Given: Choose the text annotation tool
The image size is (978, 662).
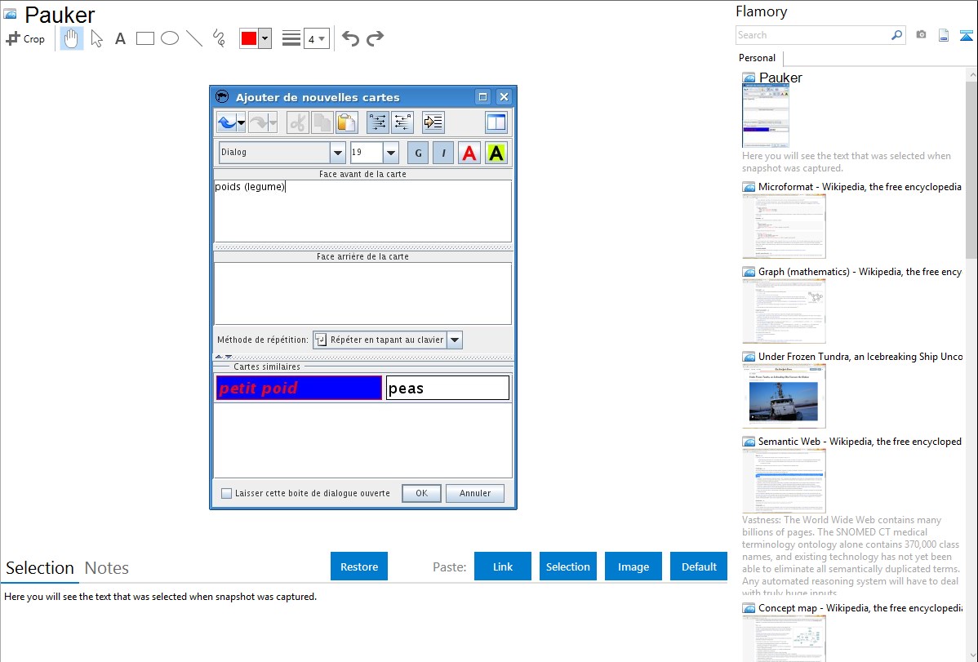Looking at the screenshot, I should [120, 38].
